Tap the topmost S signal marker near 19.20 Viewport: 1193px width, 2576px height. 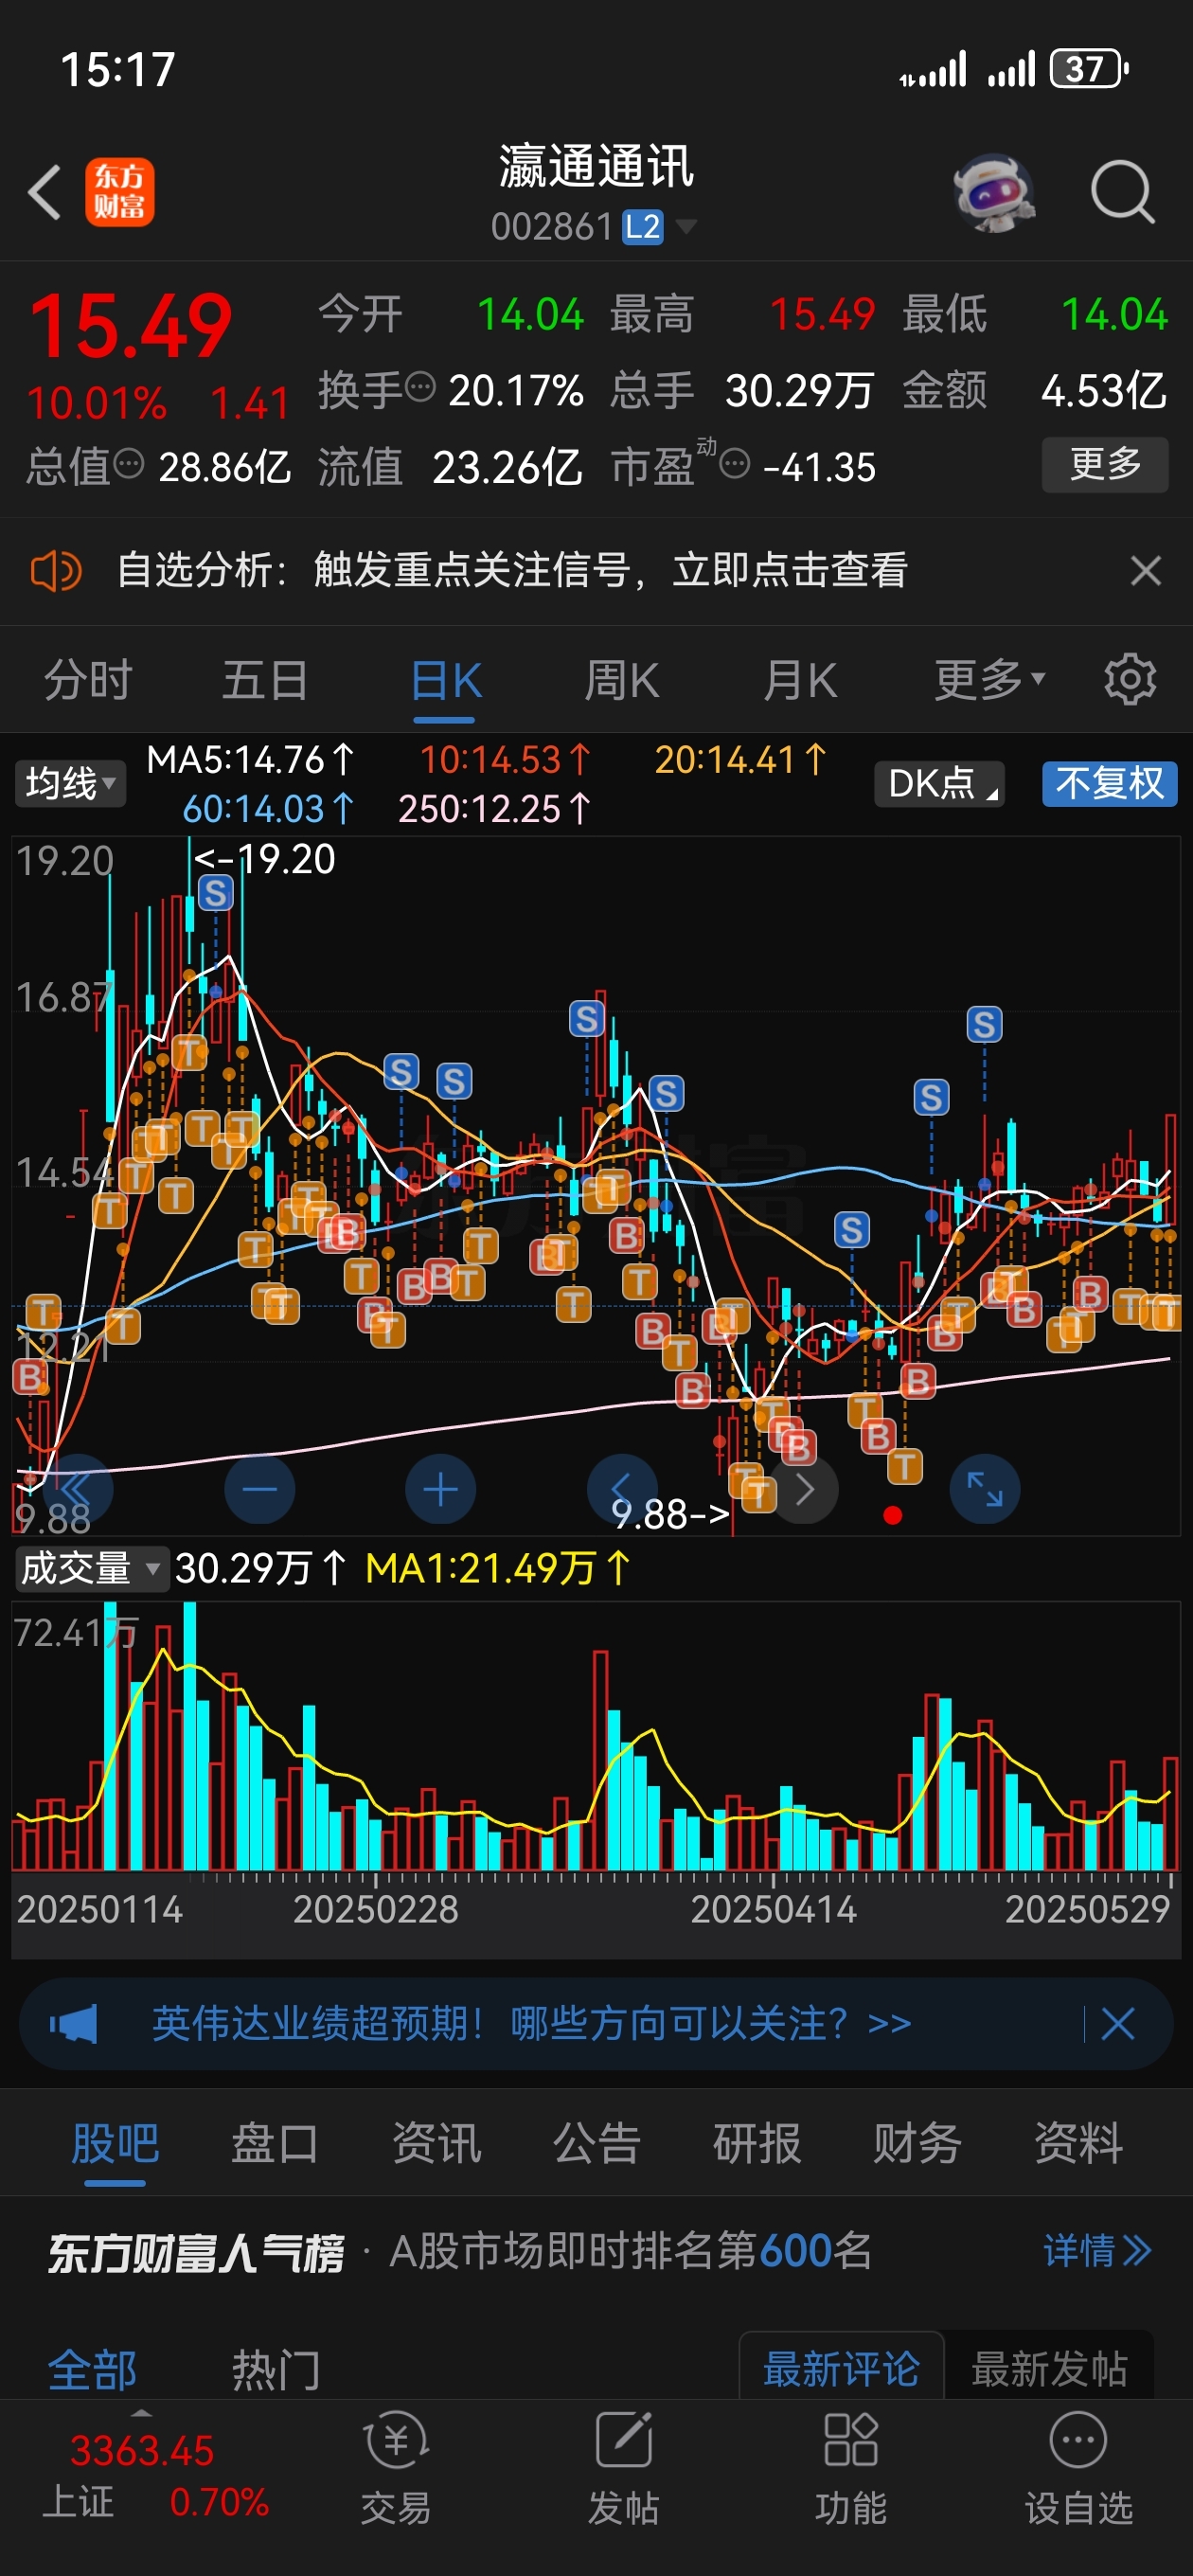coord(215,893)
